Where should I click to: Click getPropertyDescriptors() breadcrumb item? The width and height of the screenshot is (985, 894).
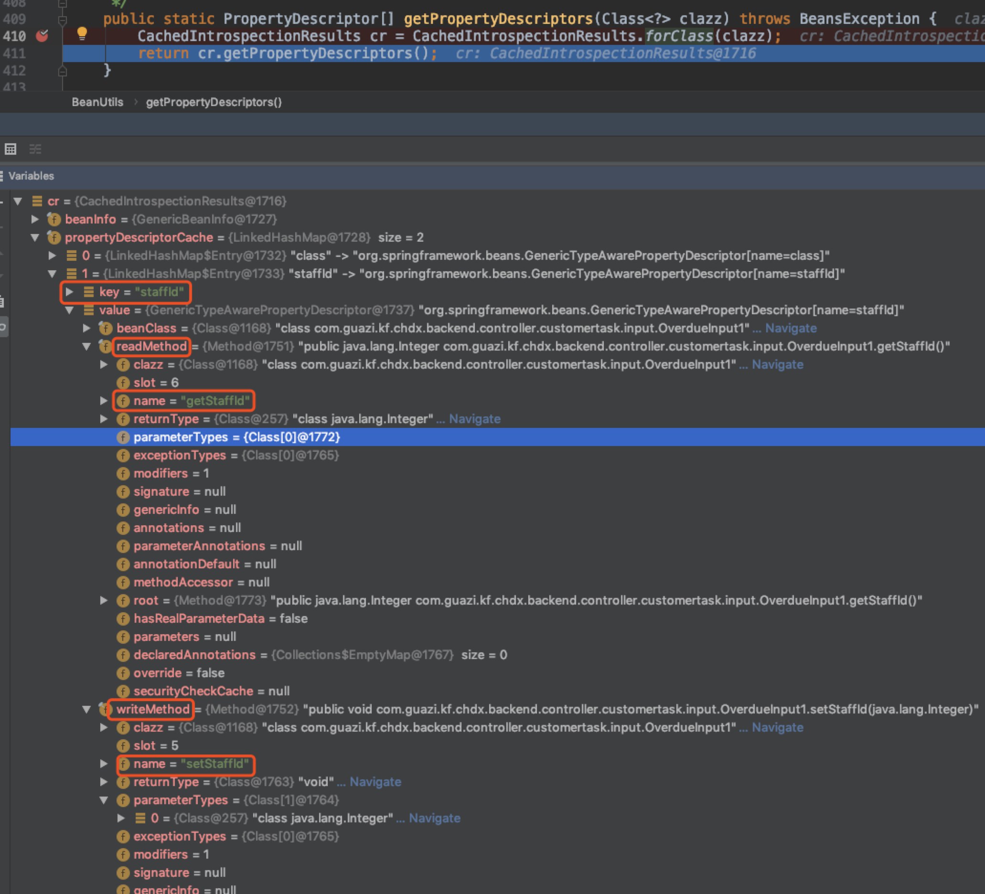[x=214, y=102]
